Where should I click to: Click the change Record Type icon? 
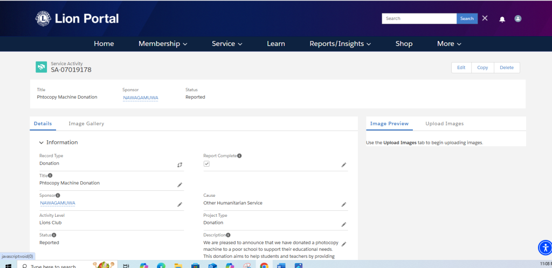point(180,165)
